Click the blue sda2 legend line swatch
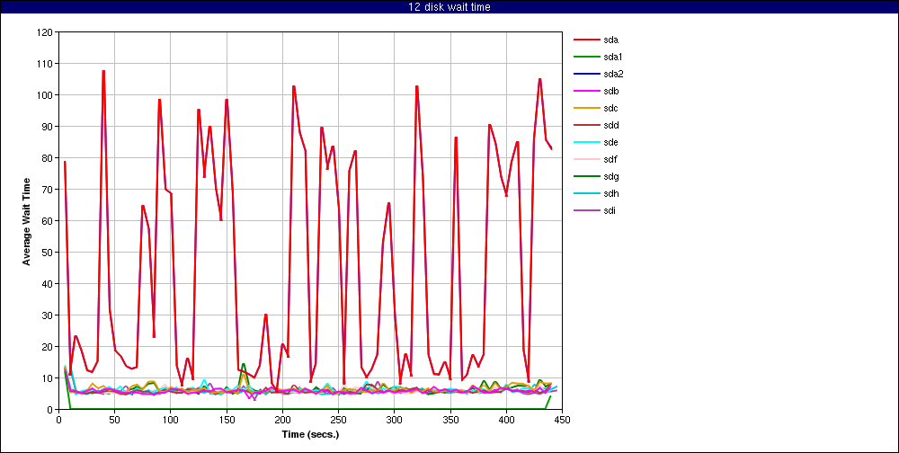This screenshot has width=899, height=453. [586, 74]
